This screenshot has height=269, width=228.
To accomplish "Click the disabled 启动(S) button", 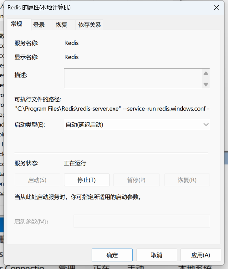I will [x=38, y=180].
